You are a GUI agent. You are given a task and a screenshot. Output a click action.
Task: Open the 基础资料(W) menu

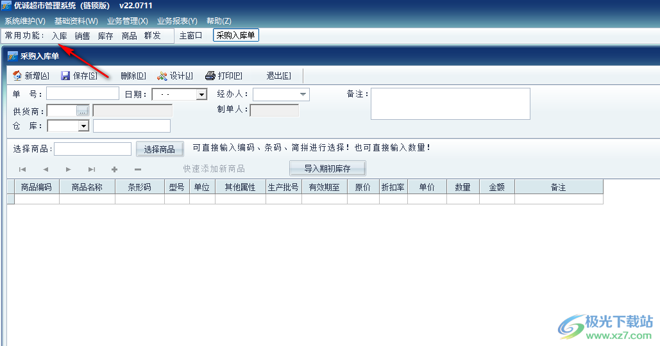click(x=76, y=21)
